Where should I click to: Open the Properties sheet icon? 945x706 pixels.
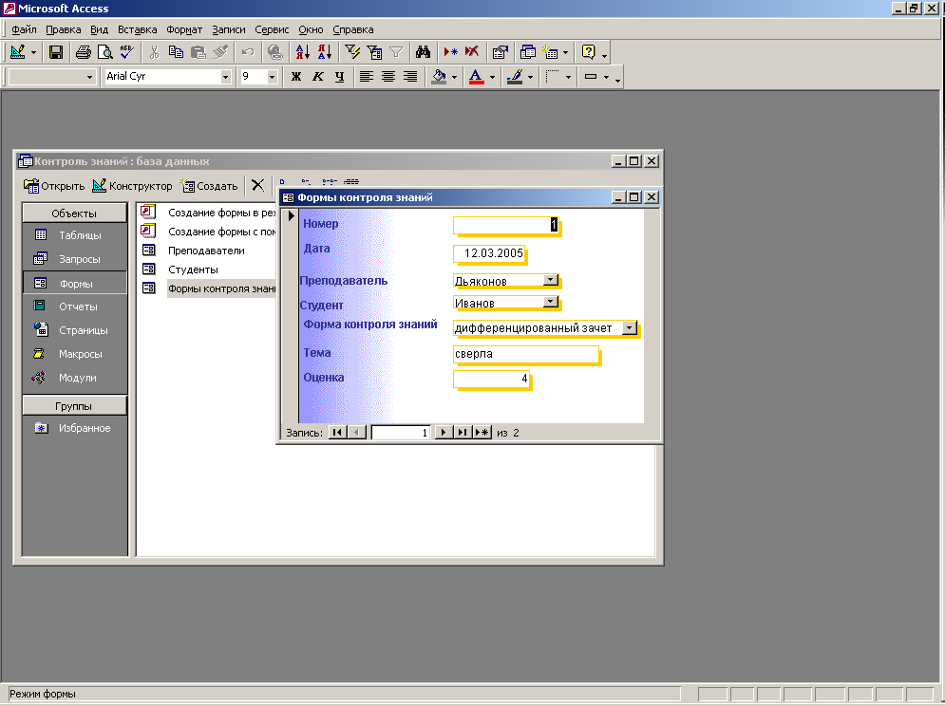(x=500, y=52)
